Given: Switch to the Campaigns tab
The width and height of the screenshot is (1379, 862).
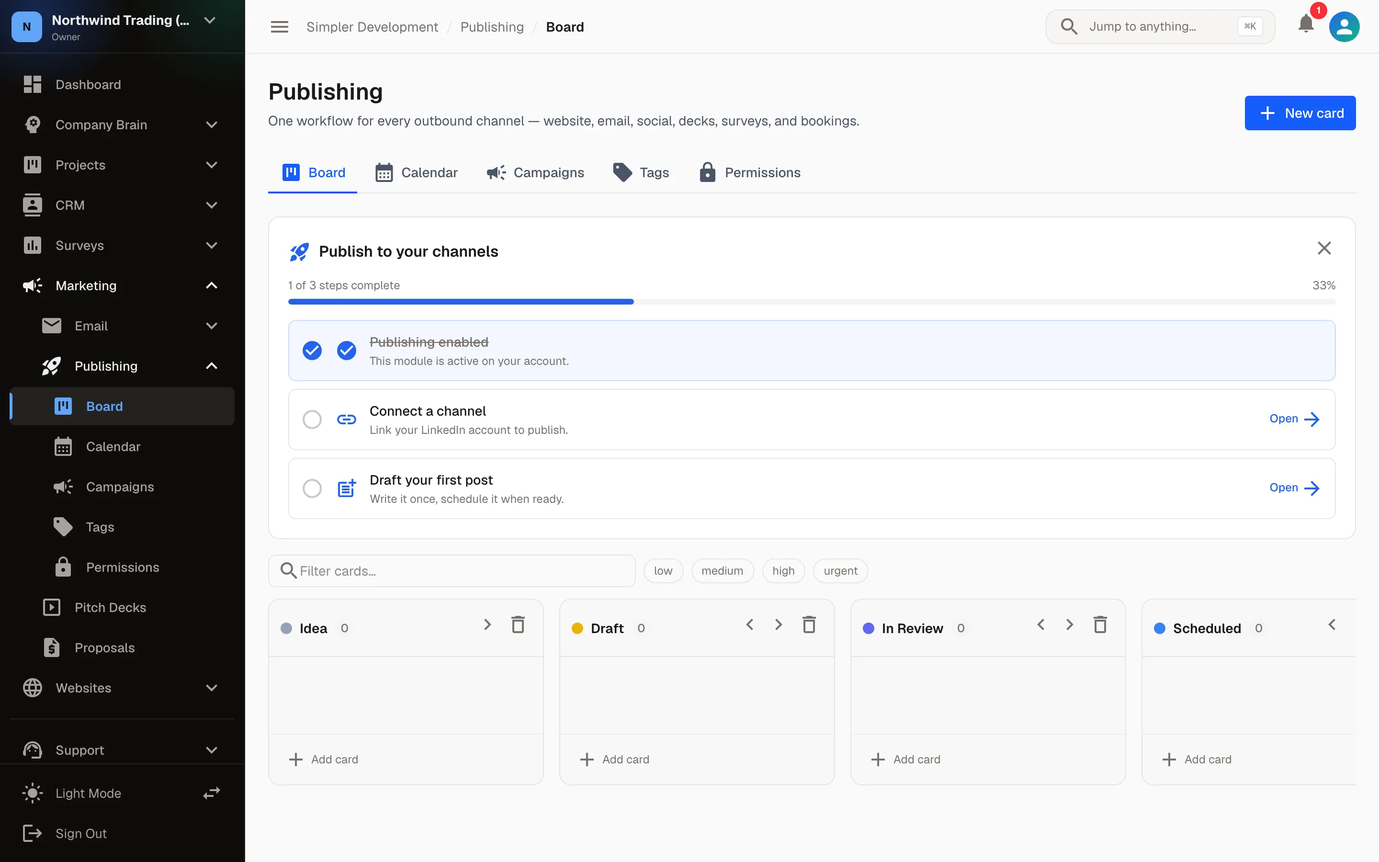Looking at the screenshot, I should tap(535, 172).
